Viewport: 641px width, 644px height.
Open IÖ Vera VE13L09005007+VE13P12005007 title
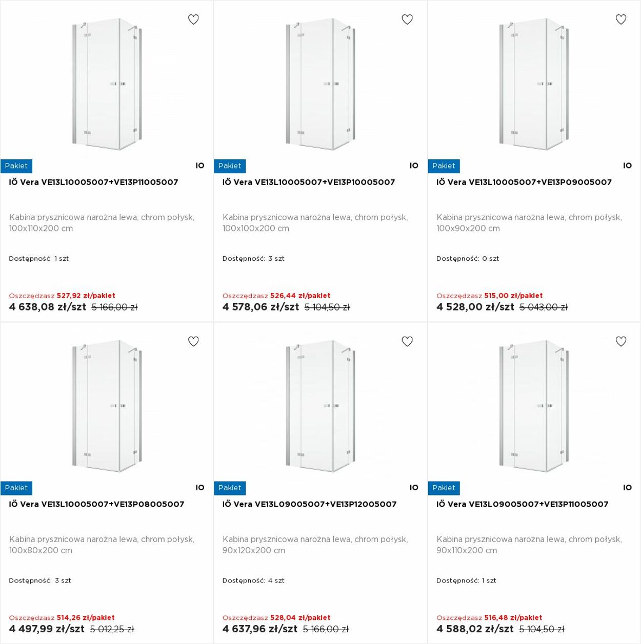(310, 504)
